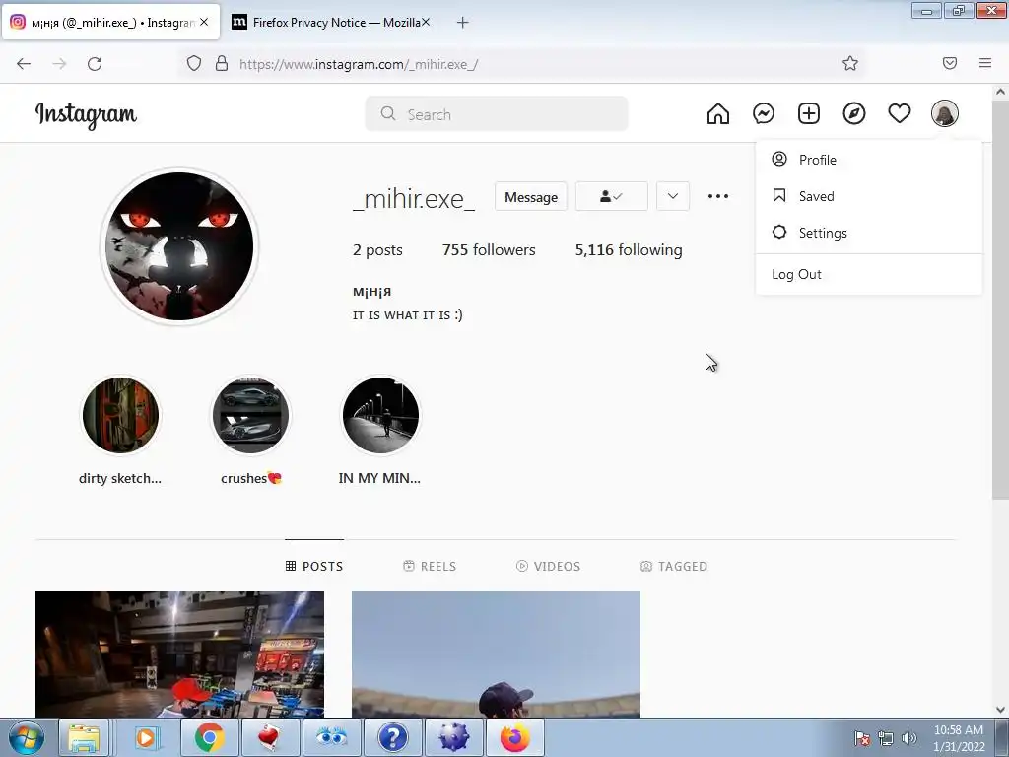Open media player taskbar icon
The width and height of the screenshot is (1009, 757).
pyautogui.click(x=147, y=737)
